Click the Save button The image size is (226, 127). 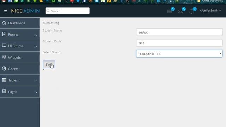click(49, 64)
